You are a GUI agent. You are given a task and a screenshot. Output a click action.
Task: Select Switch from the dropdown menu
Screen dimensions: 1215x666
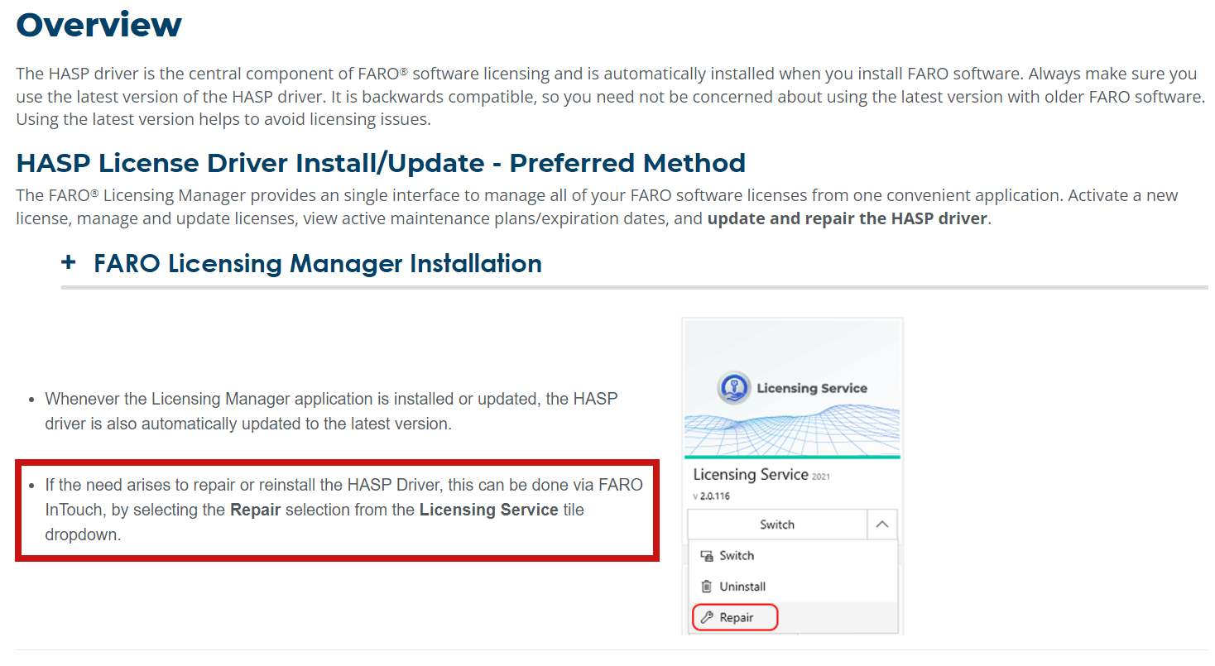point(793,556)
